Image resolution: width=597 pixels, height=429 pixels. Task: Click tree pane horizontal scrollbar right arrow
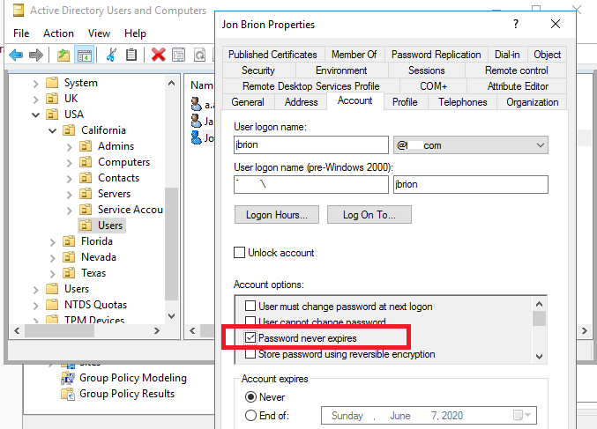[156, 331]
